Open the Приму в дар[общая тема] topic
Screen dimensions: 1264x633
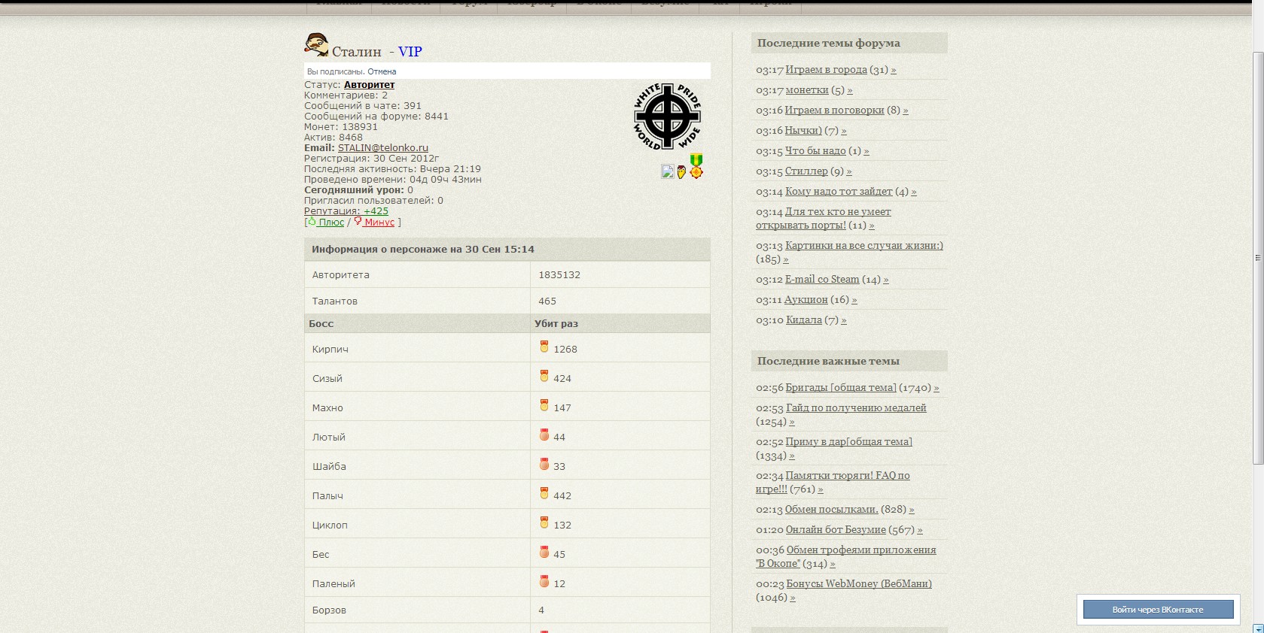848,441
